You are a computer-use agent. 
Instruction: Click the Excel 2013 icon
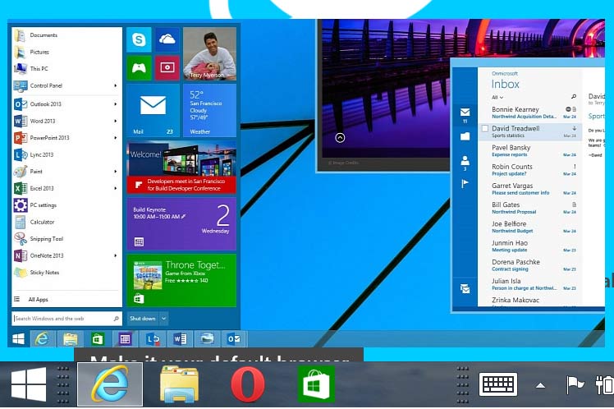click(21, 188)
